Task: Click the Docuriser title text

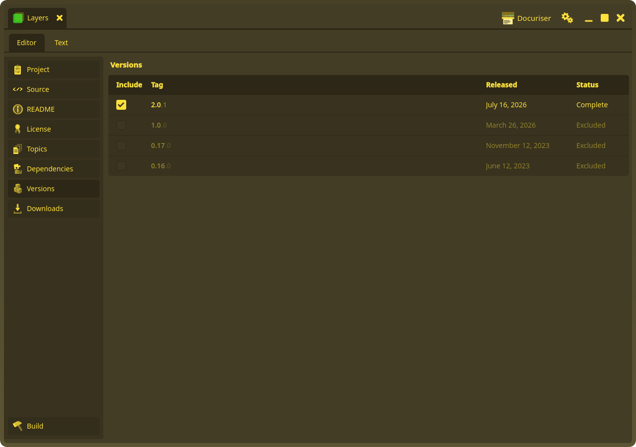Action: [534, 18]
